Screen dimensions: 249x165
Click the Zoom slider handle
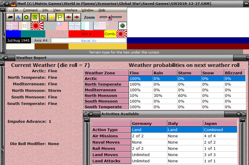click(109, 18)
